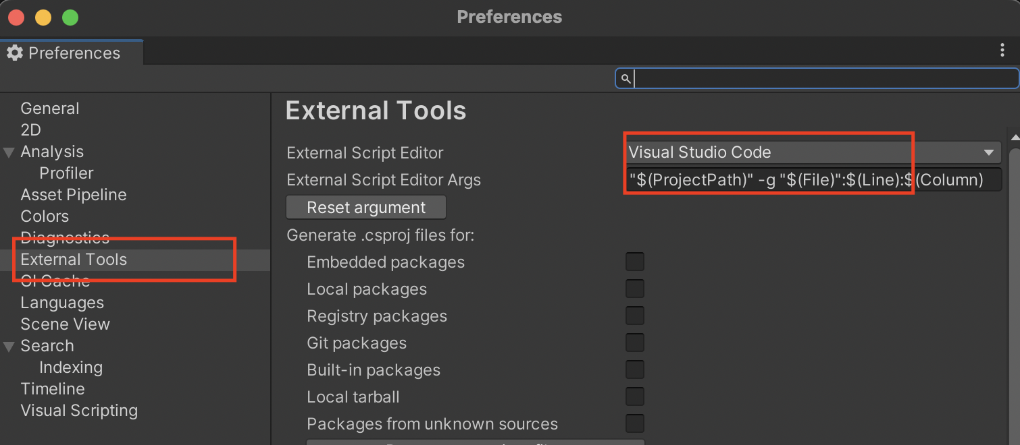Click the yellow minimize window button
This screenshot has height=445, width=1020.
tap(43, 18)
